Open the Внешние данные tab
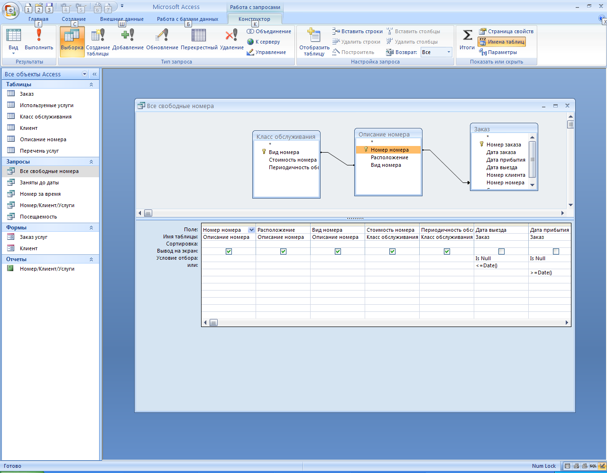Image resolution: width=607 pixels, height=473 pixels. click(x=122, y=19)
